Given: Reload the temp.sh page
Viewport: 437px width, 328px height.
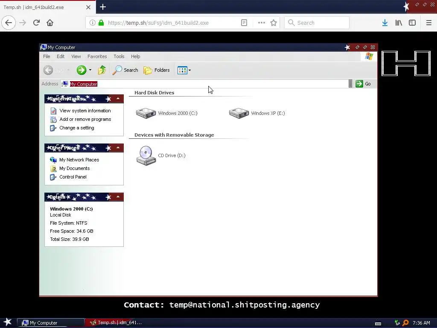Looking at the screenshot, I should [36, 23].
